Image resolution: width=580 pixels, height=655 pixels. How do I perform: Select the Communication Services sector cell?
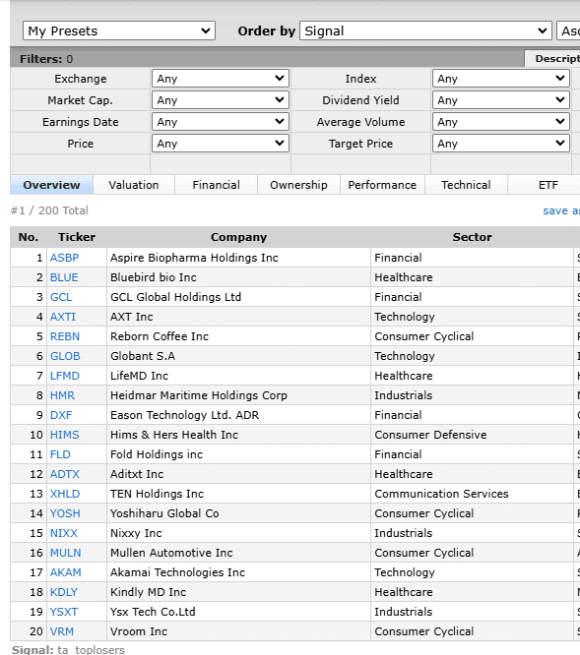pos(472,494)
